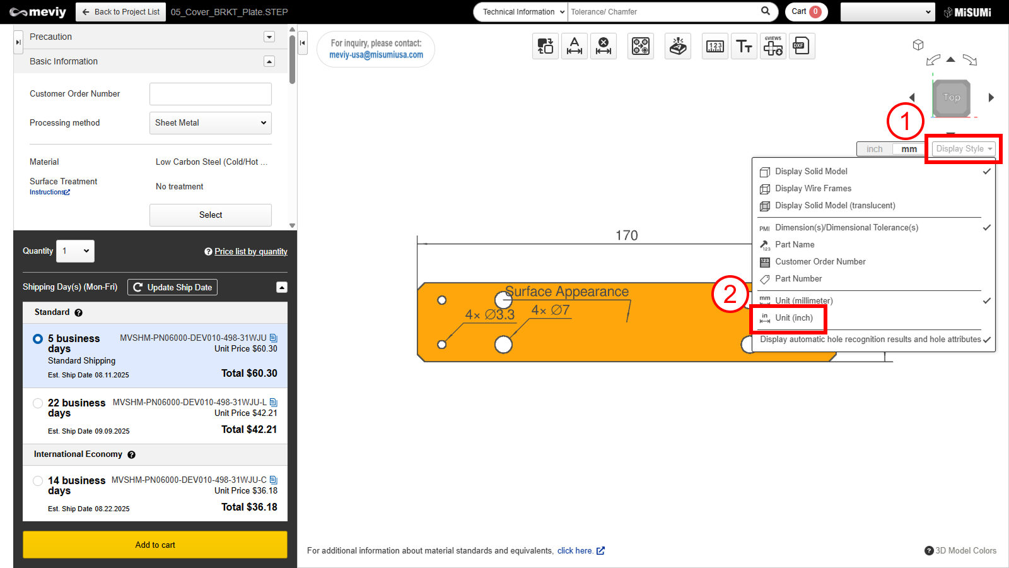Click the meviy-usa@misumiusa.com email link
Image resolution: width=1009 pixels, height=568 pixels.
[x=376, y=55]
